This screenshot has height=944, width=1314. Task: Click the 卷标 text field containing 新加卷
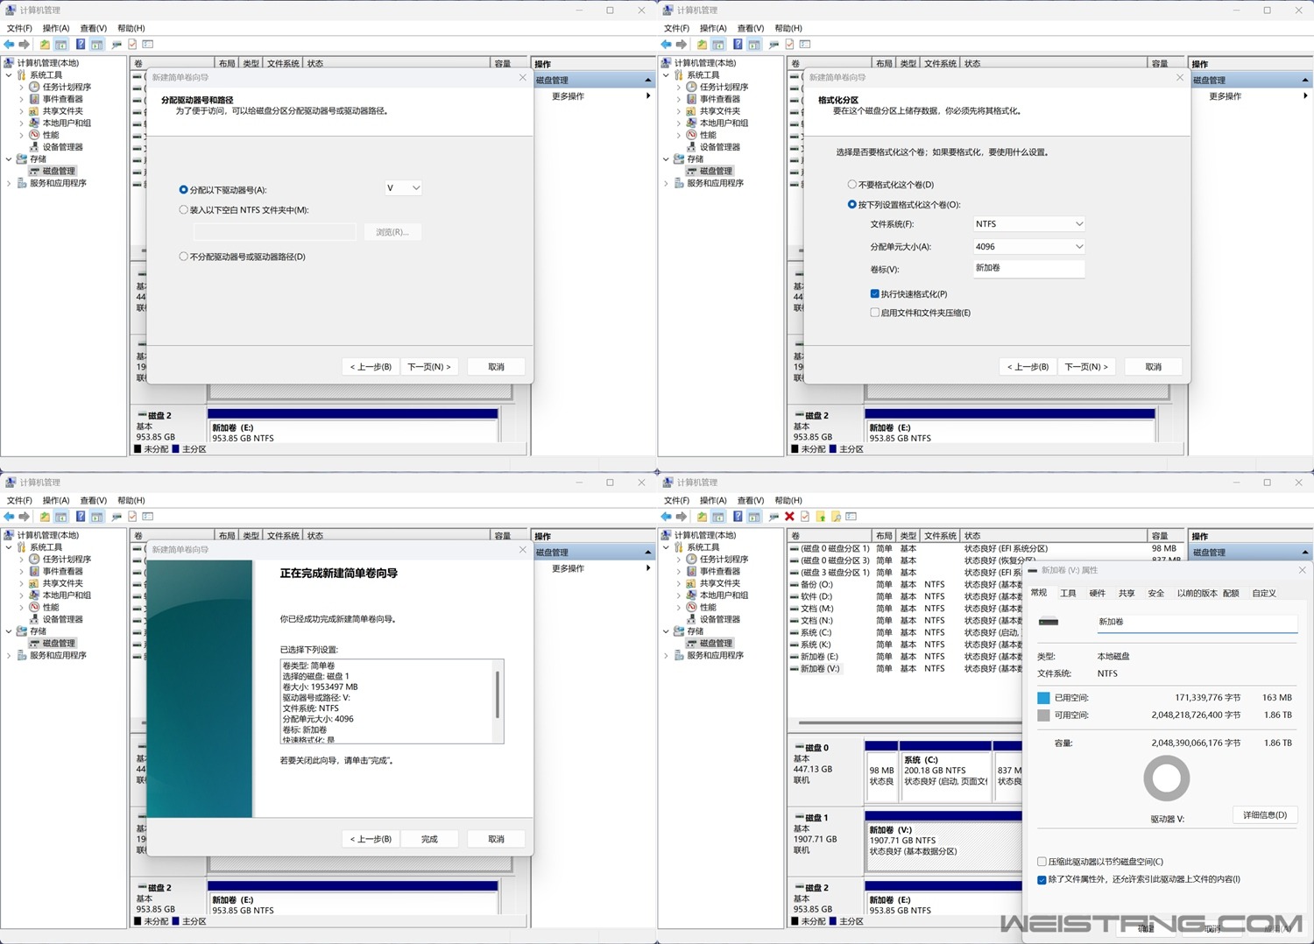[x=1029, y=269]
